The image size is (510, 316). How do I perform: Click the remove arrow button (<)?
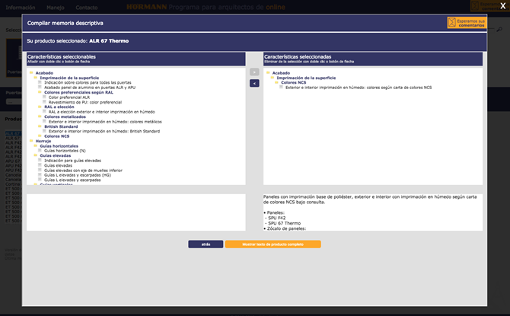pyautogui.click(x=254, y=83)
